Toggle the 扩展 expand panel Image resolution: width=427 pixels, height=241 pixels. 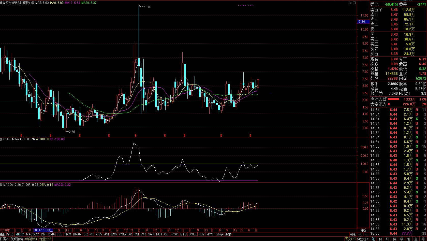[x=4, y=239]
